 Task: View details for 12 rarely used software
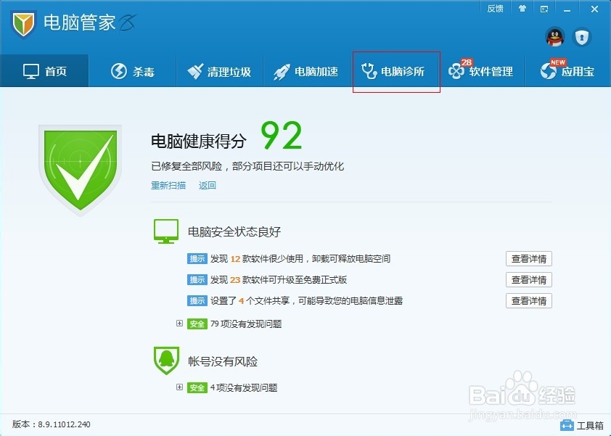pos(529,259)
